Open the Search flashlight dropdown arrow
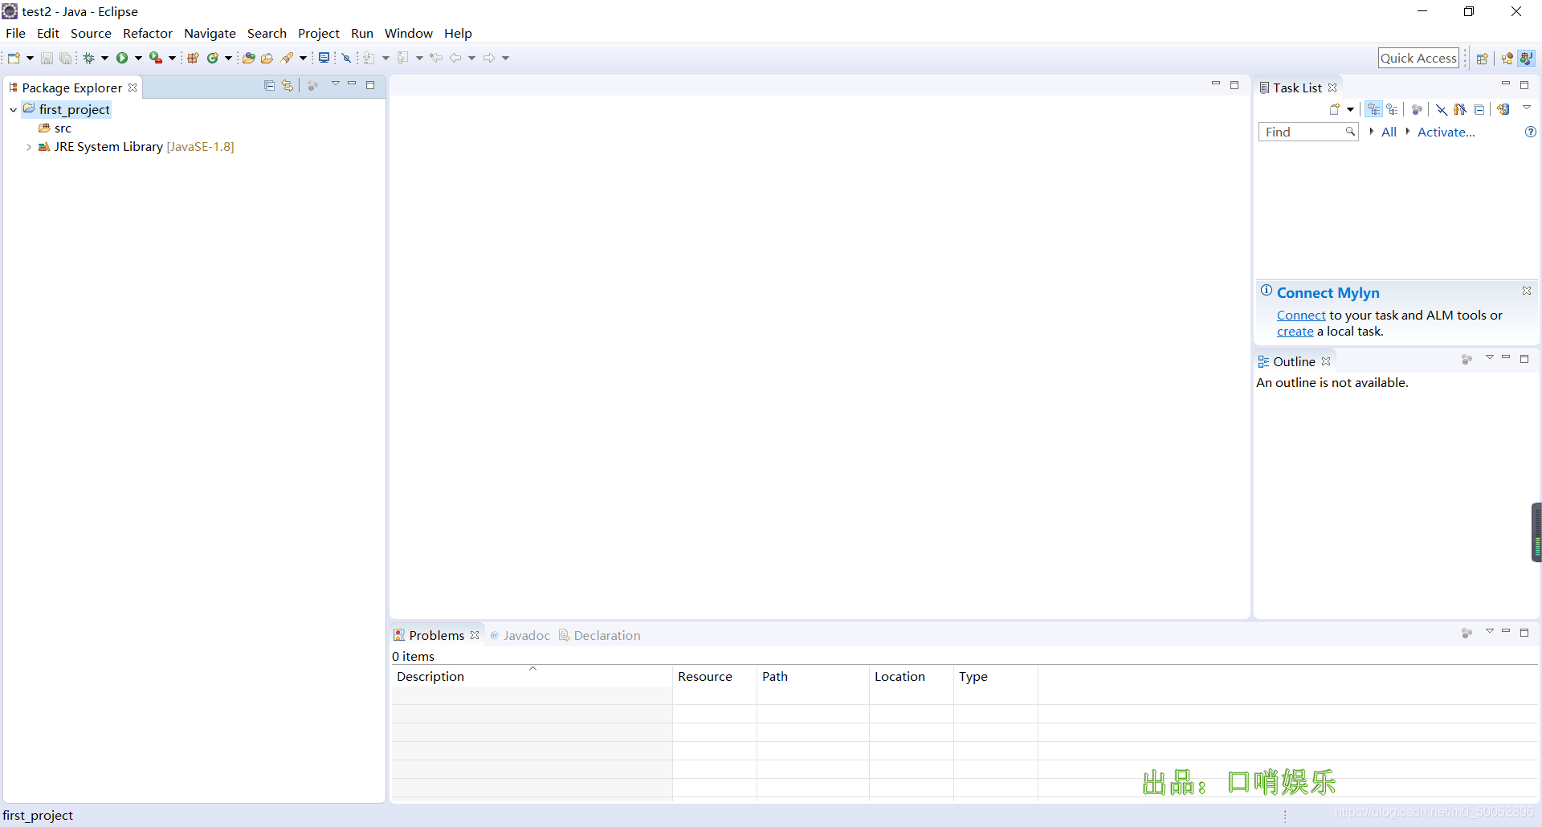 coord(303,58)
